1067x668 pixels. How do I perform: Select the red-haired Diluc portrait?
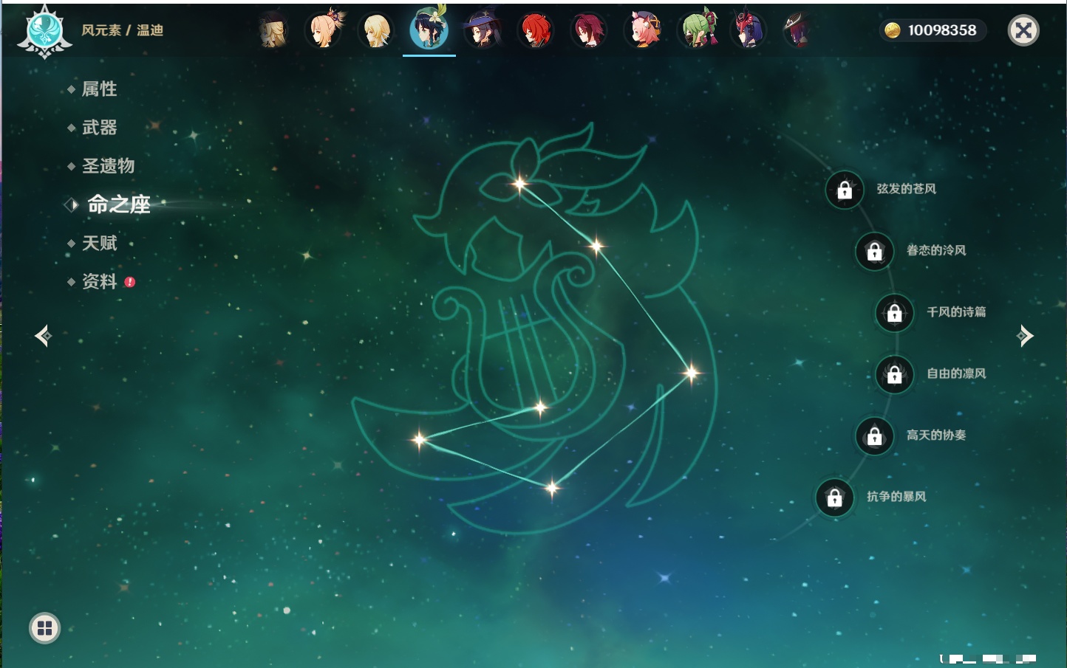[536, 30]
